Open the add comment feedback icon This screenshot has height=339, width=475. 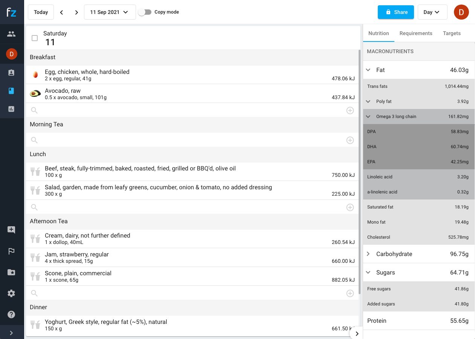[11, 230]
